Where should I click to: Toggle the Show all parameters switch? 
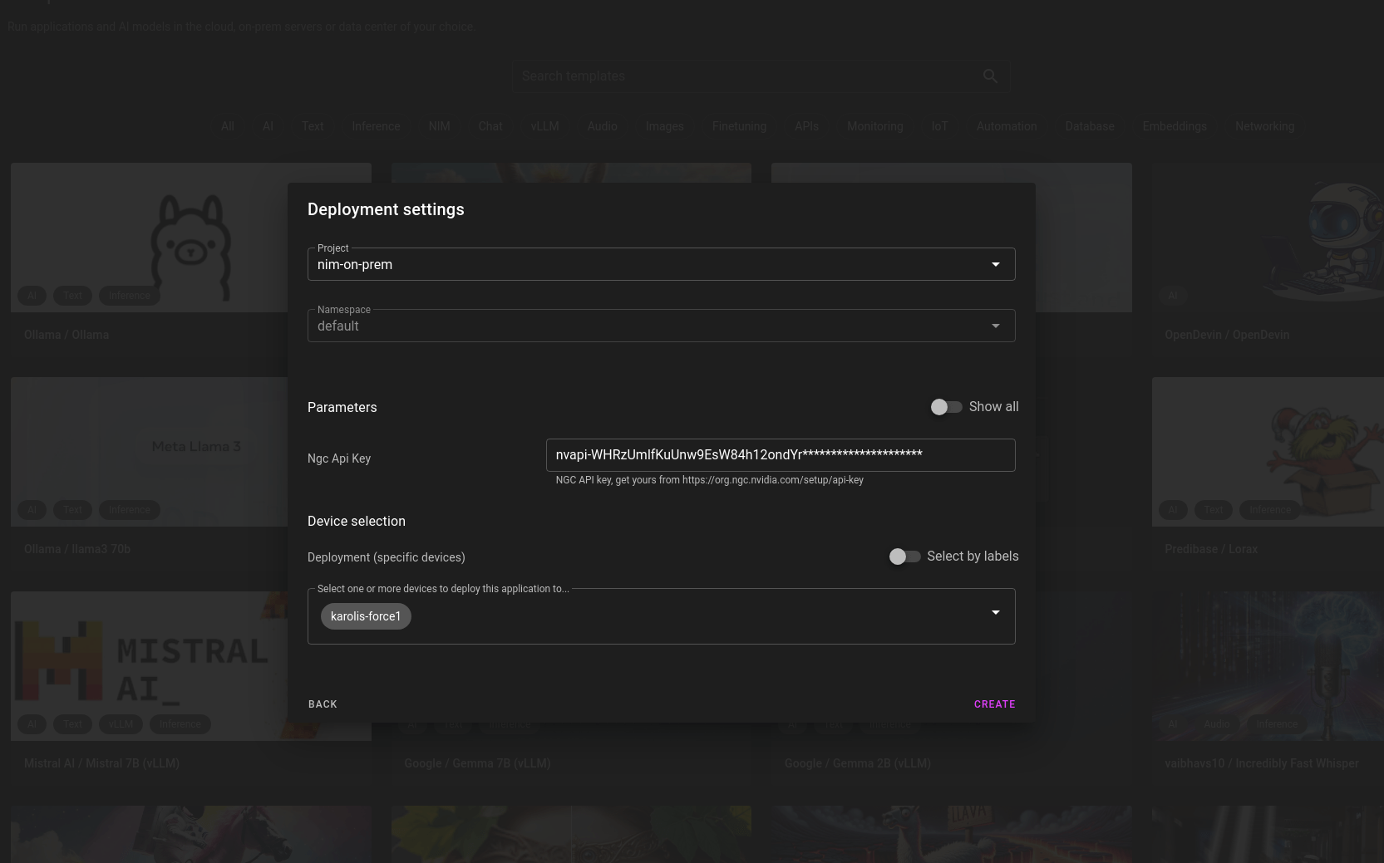pyautogui.click(x=946, y=407)
